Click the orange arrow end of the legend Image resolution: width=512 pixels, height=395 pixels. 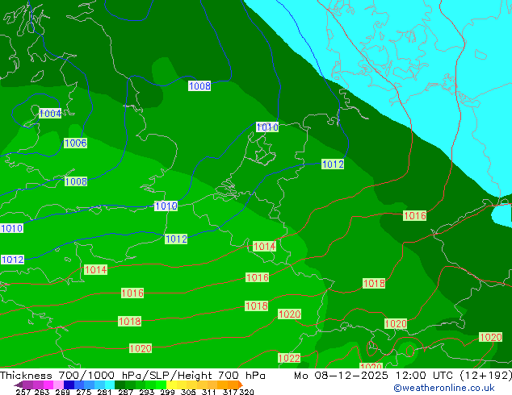click(x=241, y=385)
